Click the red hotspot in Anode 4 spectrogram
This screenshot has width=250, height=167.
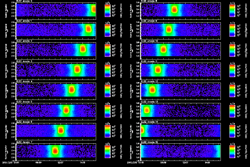click(x=72, y=90)
